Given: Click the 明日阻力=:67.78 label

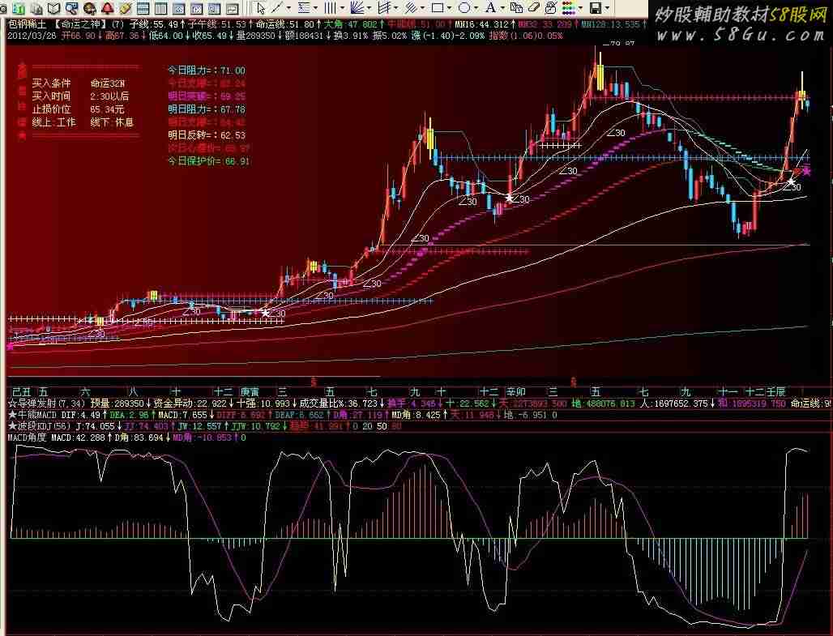Looking at the screenshot, I should [207, 109].
